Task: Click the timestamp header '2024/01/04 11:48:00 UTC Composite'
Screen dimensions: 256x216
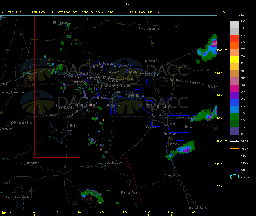Action: pyautogui.click(x=39, y=12)
